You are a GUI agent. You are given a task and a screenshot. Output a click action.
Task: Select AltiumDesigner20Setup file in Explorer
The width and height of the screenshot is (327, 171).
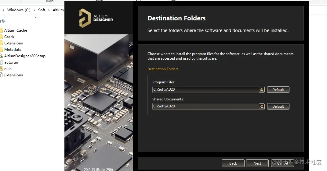click(25, 56)
